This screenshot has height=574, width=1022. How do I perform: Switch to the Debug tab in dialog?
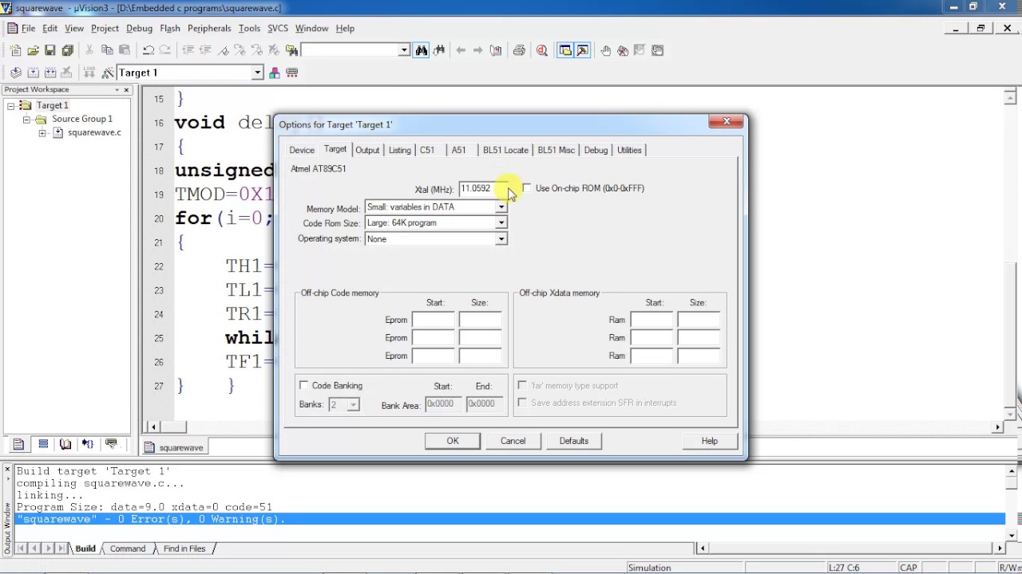coord(596,150)
